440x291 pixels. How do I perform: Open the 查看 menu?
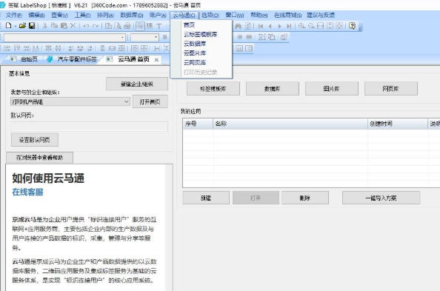coord(59,15)
